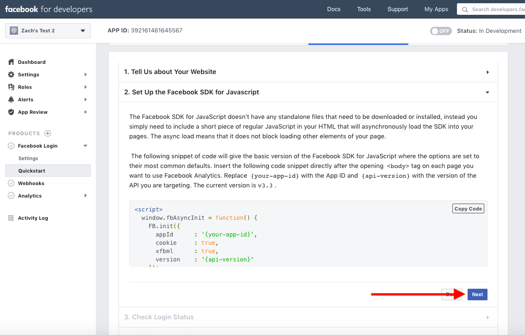The height and width of the screenshot is (335, 525).
Task: Click the '{api-version}' code value
Action: 227,260
